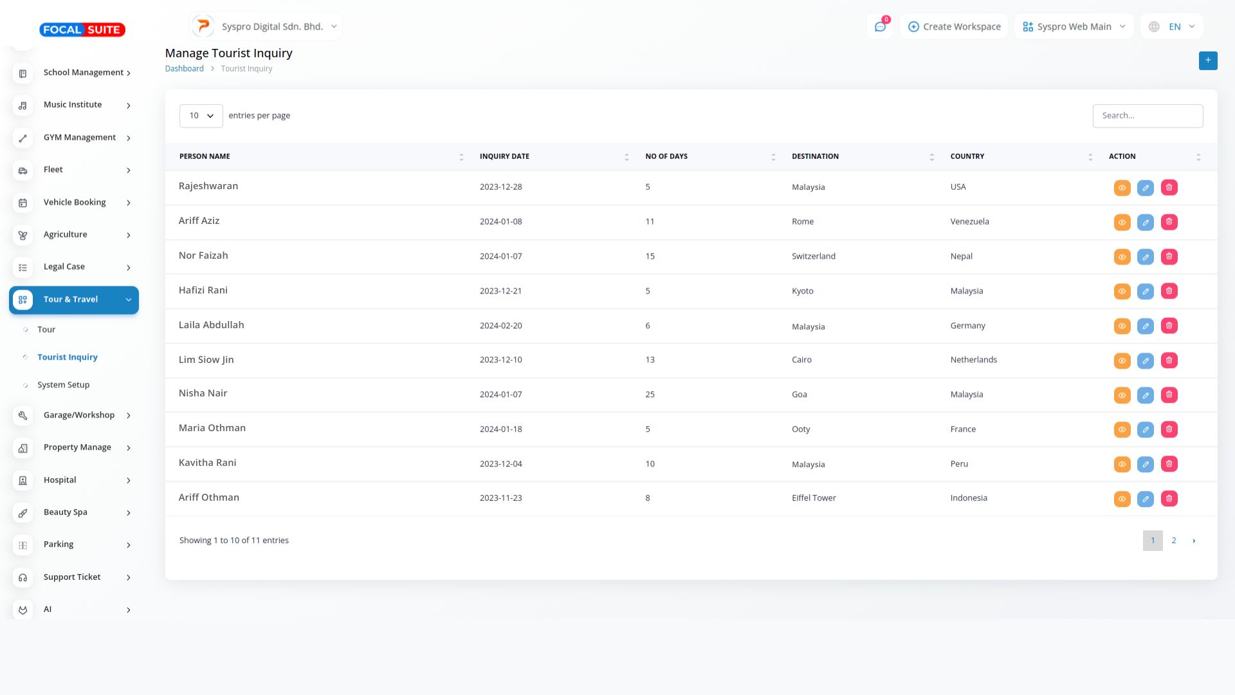Delete Kavitha Rani inquiry record

(1169, 464)
